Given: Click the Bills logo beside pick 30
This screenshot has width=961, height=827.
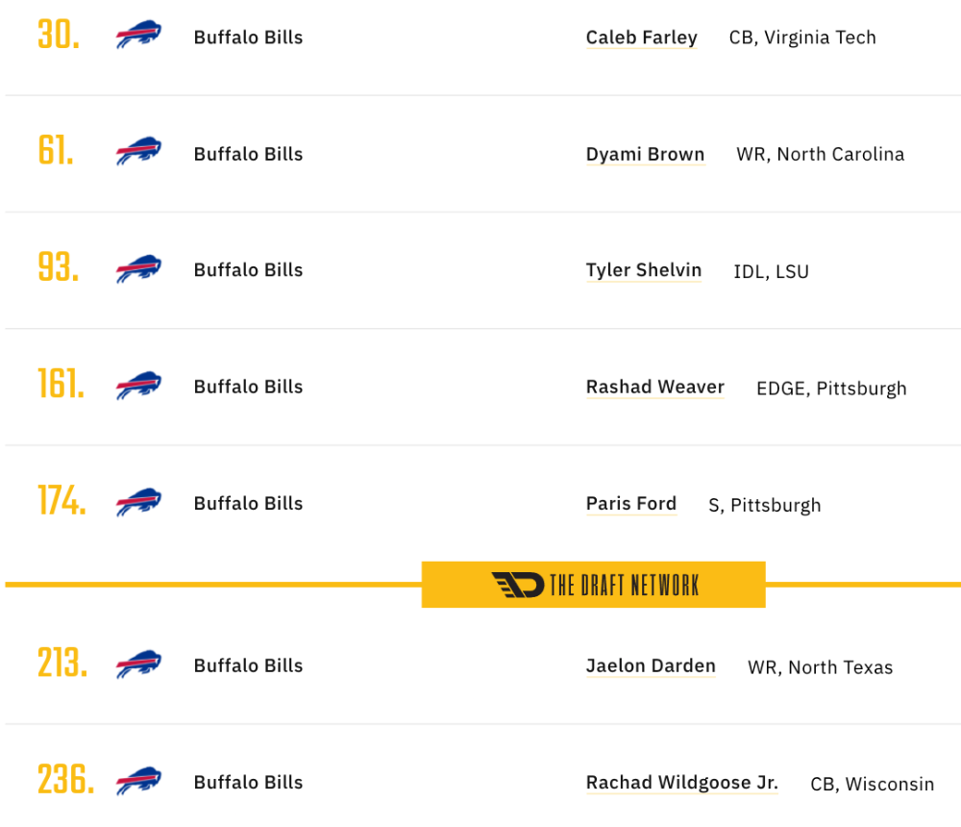Looking at the screenshot, I should tap(138, 35).
